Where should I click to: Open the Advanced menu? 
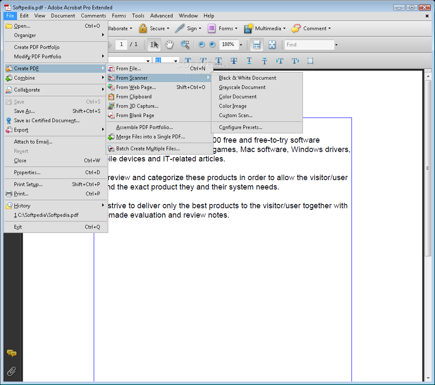click(161, 16)
